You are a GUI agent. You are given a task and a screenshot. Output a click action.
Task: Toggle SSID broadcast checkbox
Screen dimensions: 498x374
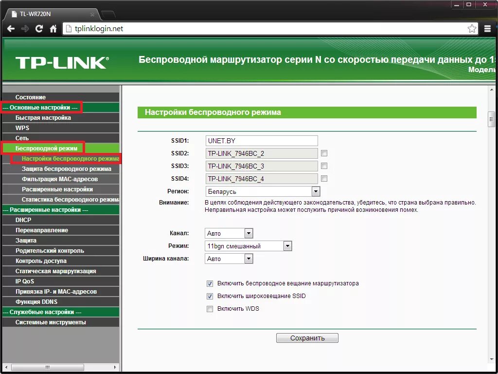(x=210, y=296)
